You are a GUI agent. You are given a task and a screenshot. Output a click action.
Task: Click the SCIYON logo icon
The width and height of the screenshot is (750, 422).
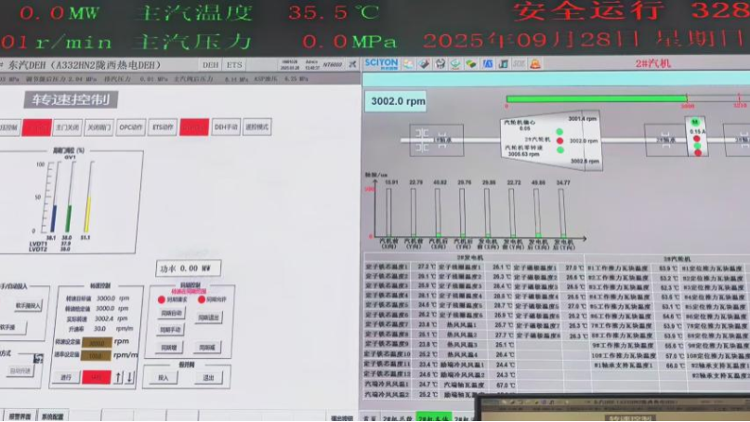click(380, 63)
